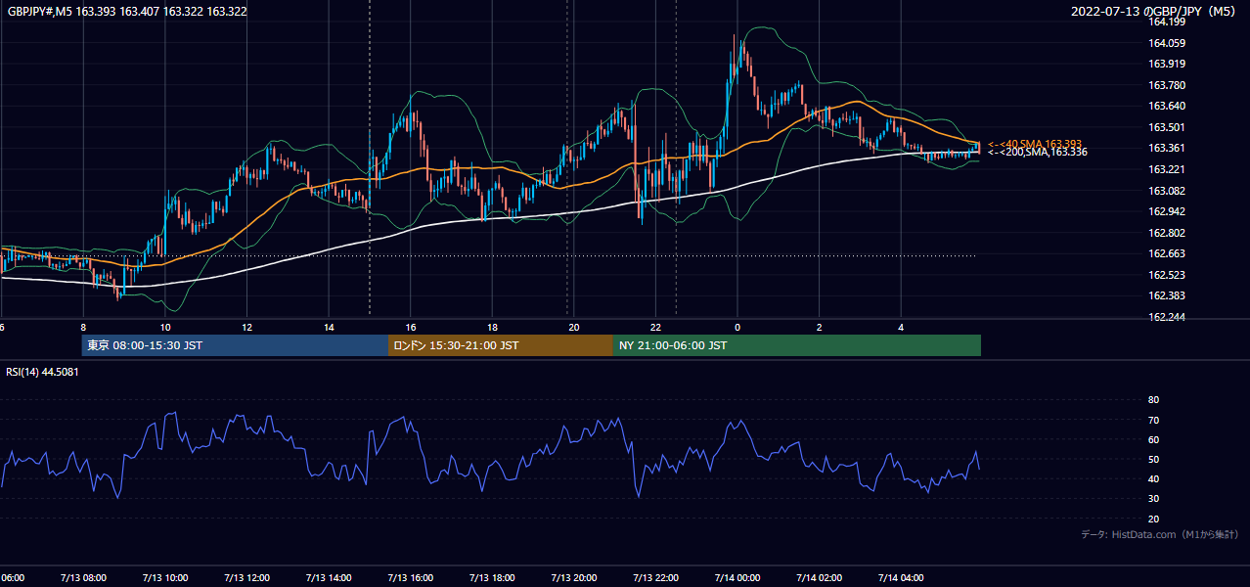
Task: Click RSI scale value 50
Action: click(x=1153, y=459)
